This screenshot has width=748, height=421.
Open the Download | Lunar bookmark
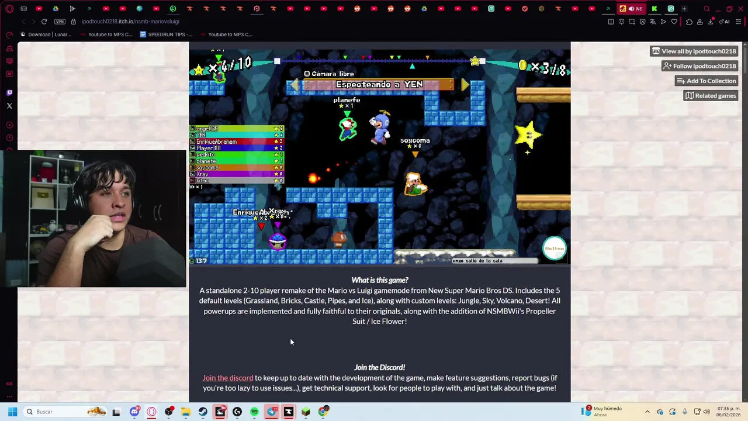point(46,34)
